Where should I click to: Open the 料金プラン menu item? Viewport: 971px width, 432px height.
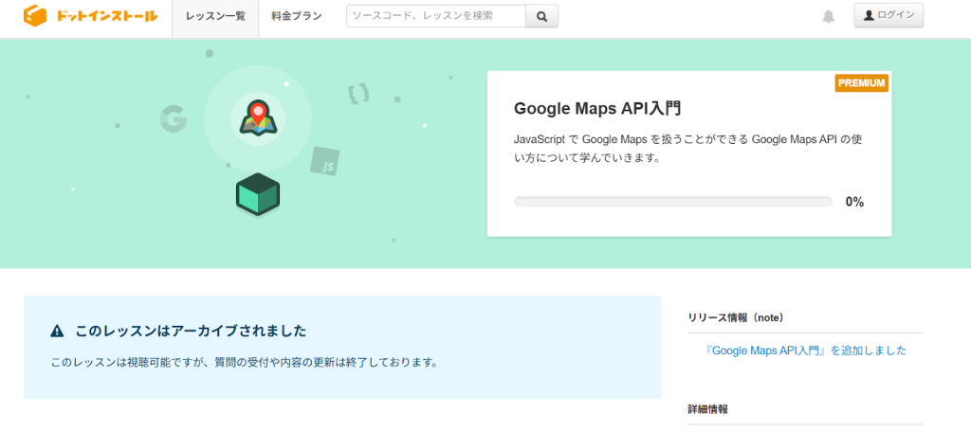point(296,16)
